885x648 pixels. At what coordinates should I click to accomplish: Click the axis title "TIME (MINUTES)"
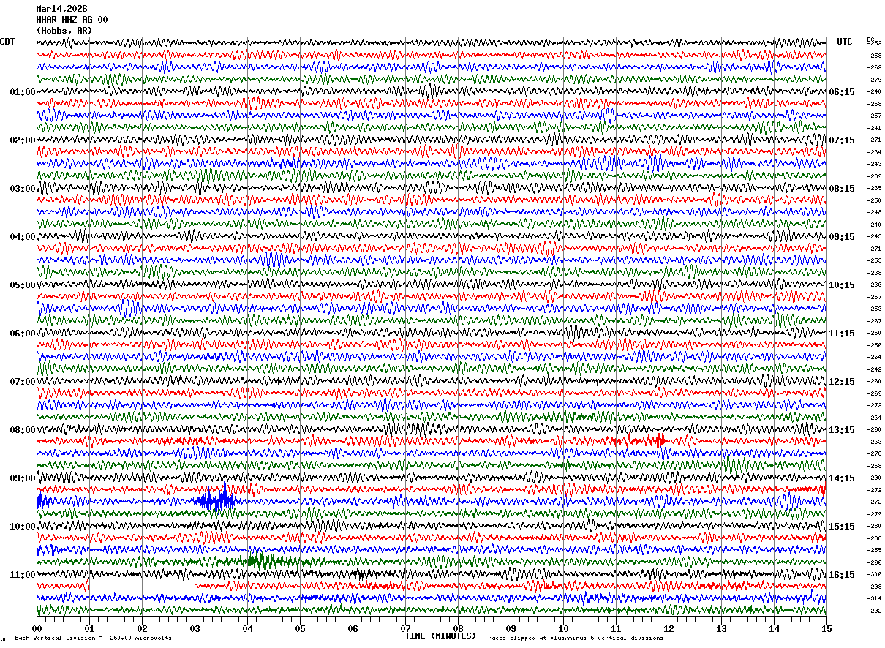tap(440, 636)
